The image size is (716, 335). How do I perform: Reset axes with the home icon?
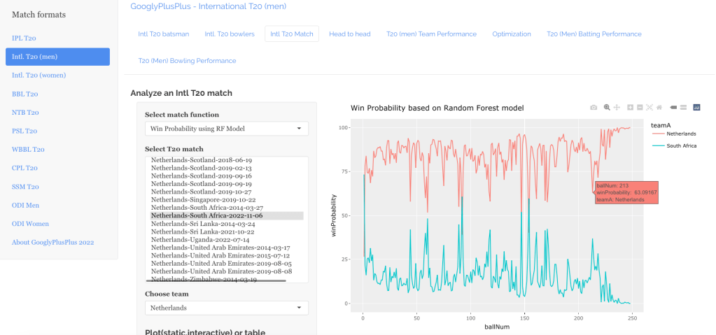[659, 108]
